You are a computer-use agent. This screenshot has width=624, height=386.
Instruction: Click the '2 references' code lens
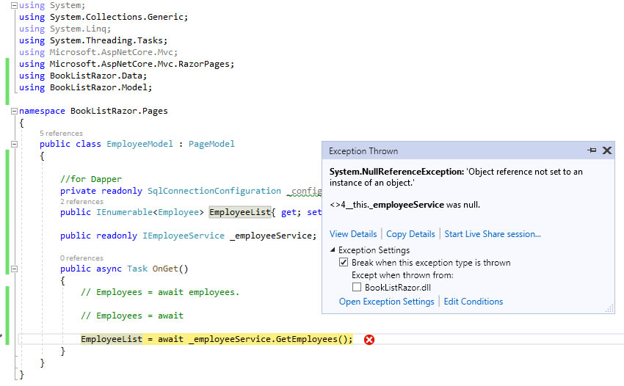point(82,202)
